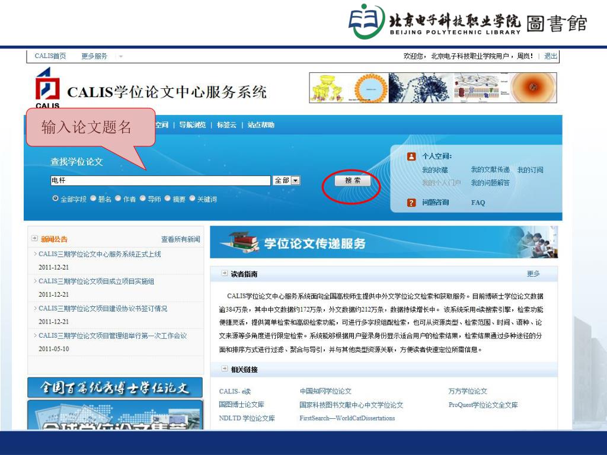Click the personal space icon beside 个人空间
The height and width of the screenshot is (455, 607).
tap(411, 156)
